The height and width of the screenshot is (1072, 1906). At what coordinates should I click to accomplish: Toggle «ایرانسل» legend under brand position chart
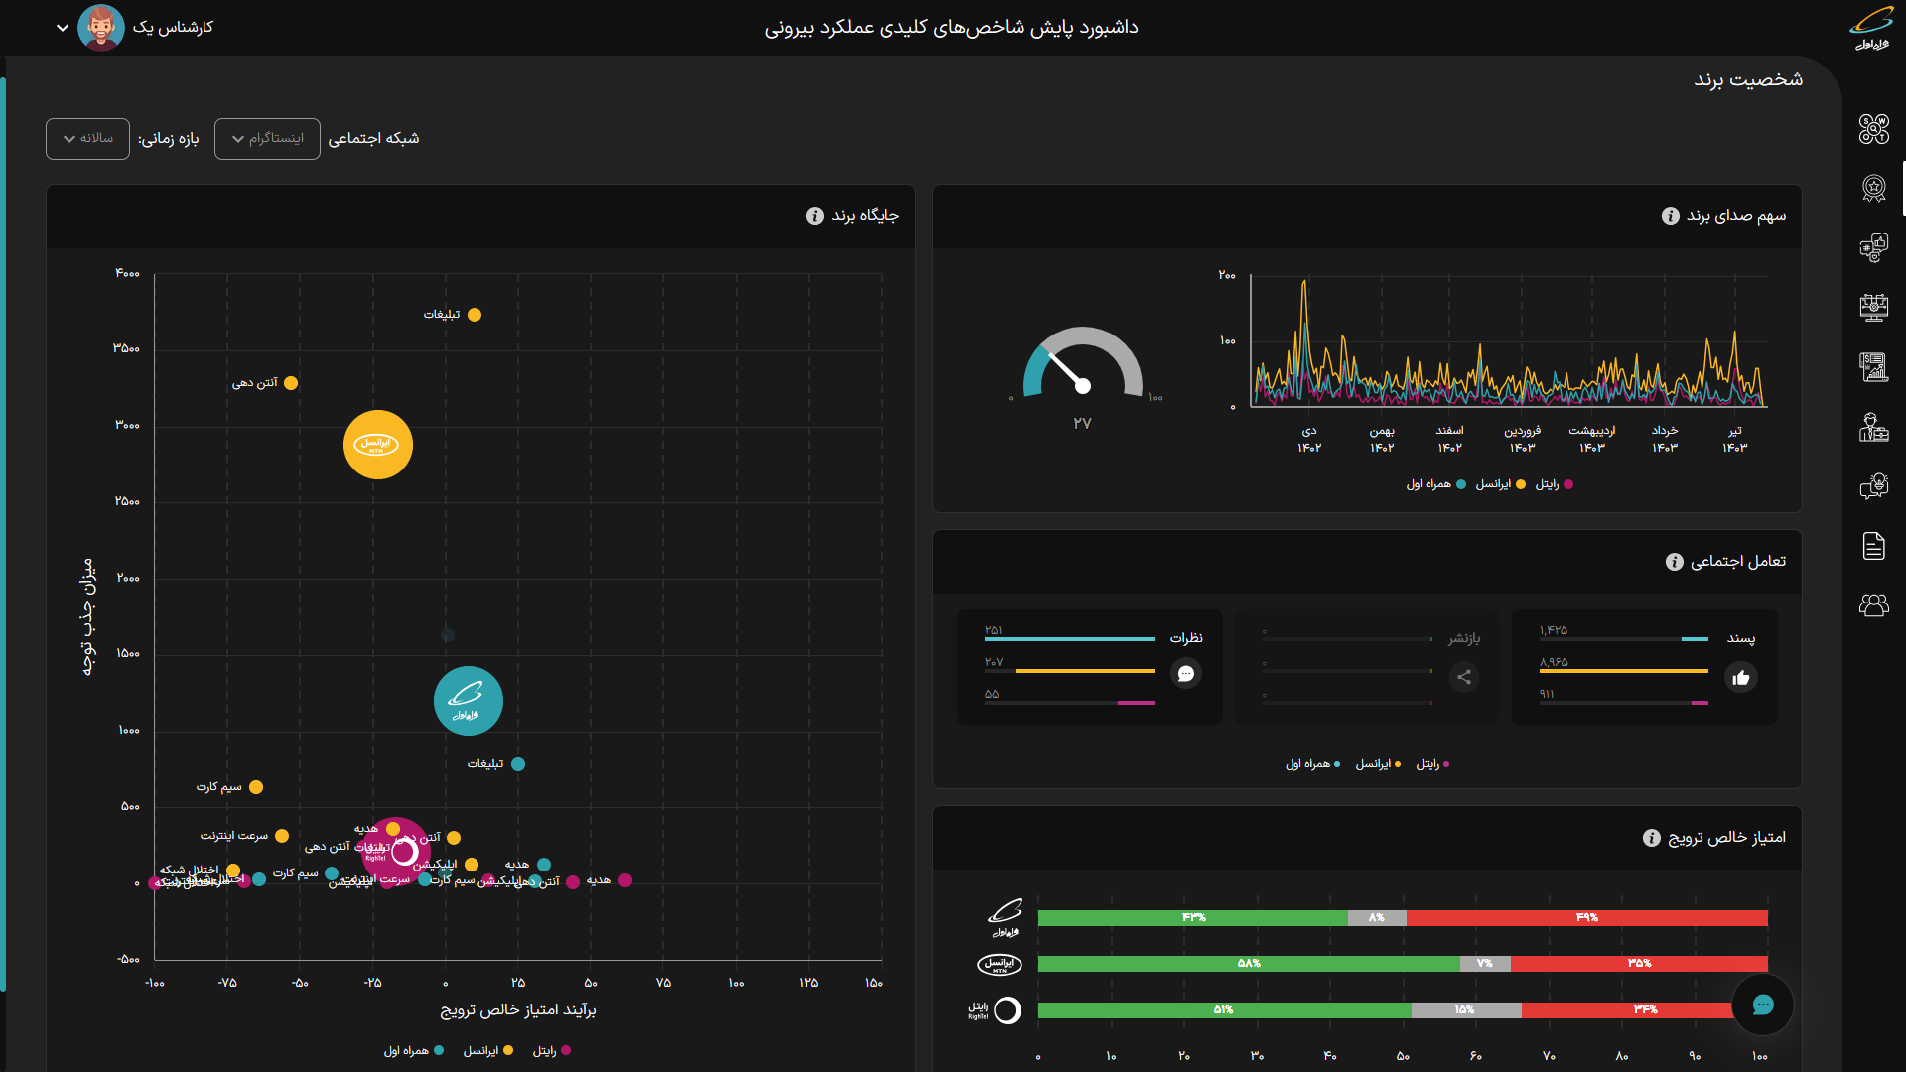pos(487,1051)
